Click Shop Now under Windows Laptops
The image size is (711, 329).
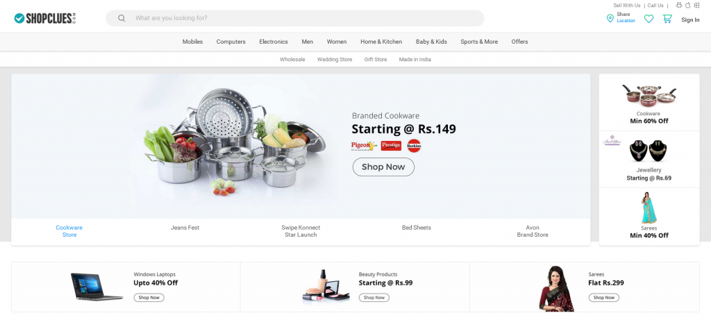tap(149, 298)
